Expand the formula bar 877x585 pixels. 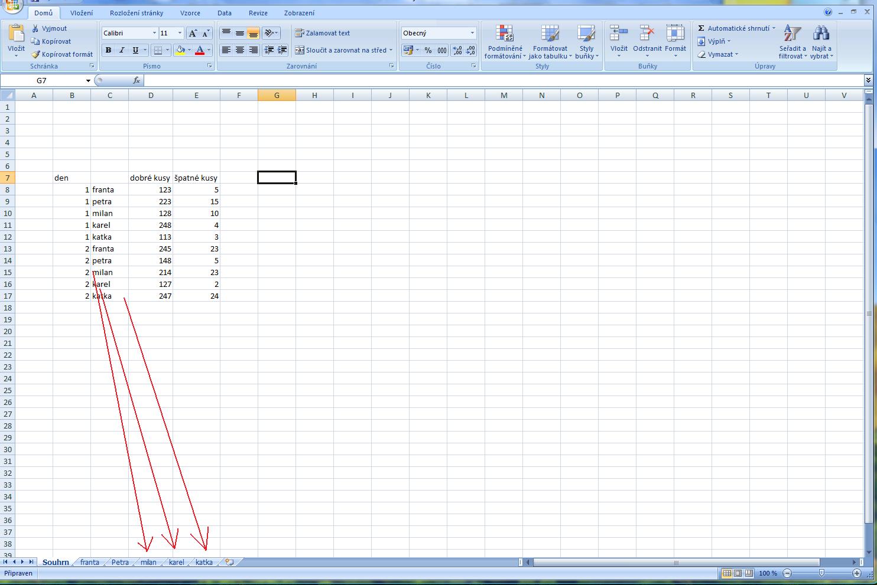(x=868, y=80)
